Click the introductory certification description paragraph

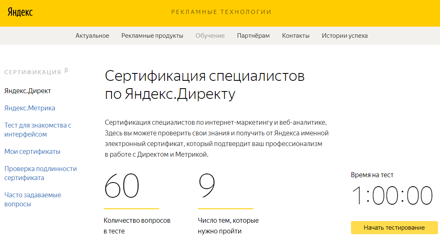[217, 138]
